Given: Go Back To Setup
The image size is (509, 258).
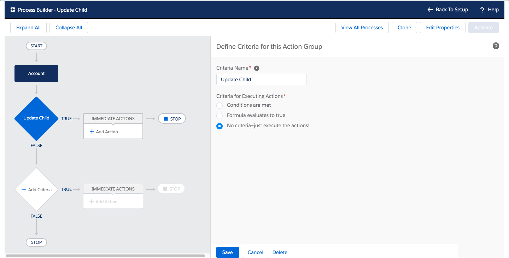Looking at the screenshot, I should (448, 10).
